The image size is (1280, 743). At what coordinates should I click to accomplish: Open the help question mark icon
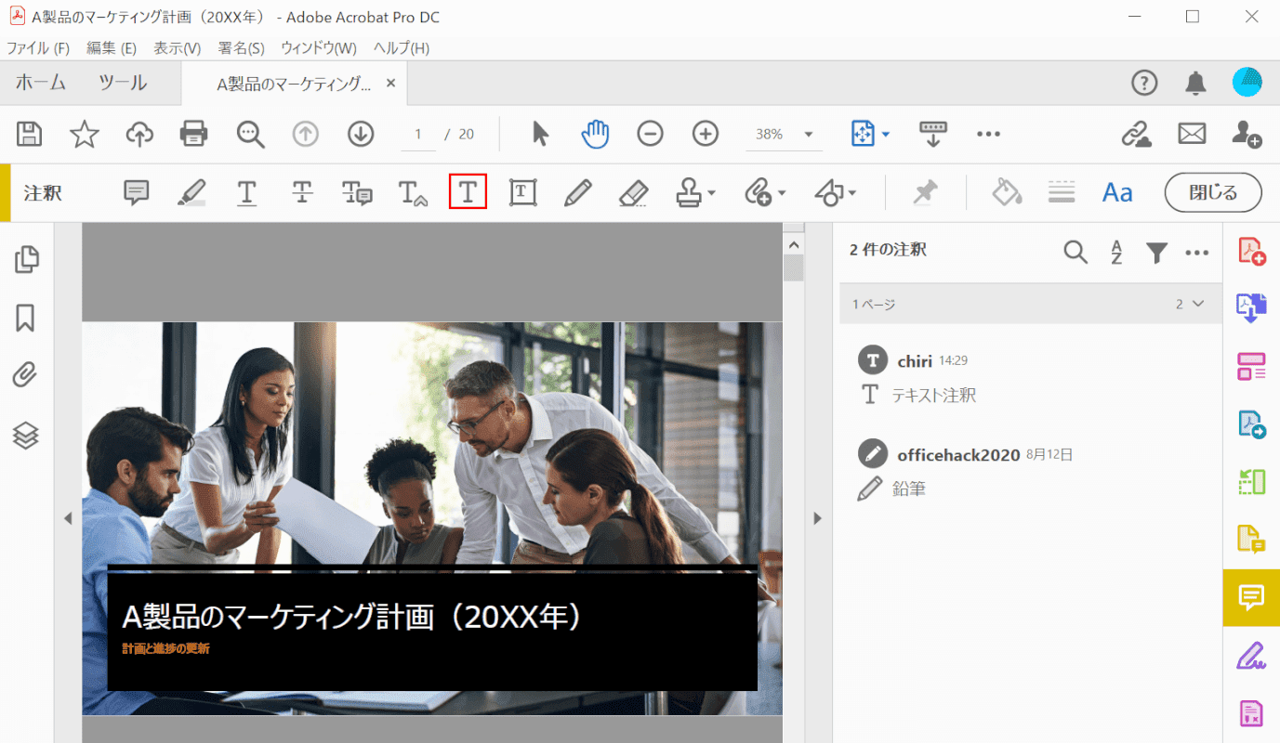click(1144, 83)
